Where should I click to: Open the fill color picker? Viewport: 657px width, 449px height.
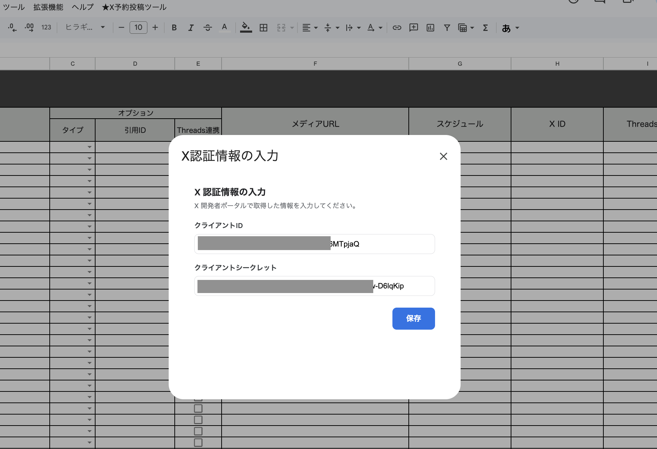(246, 27)
